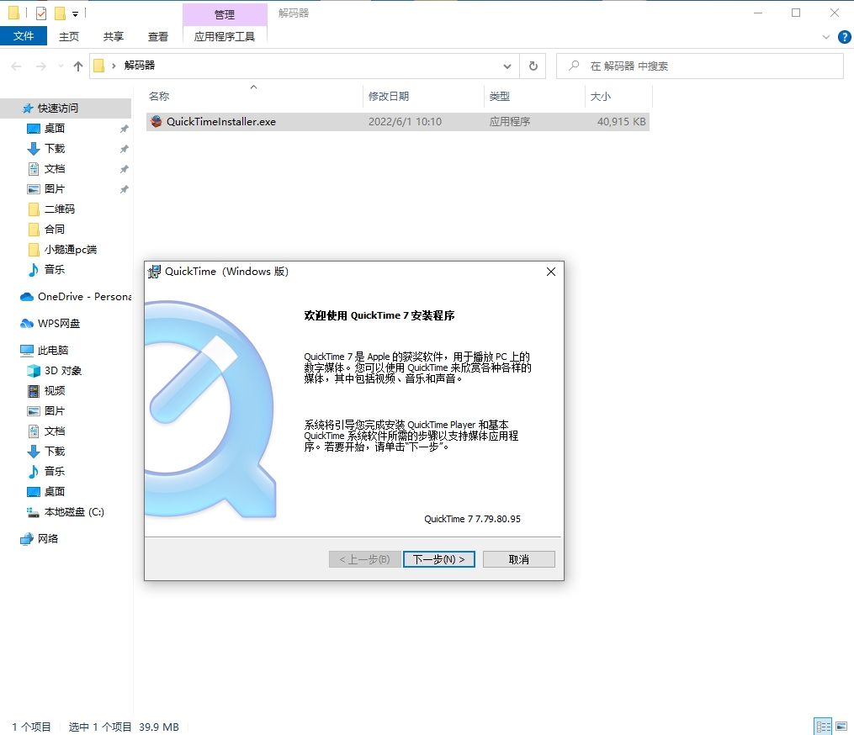
Task: Open pinned Downloads (下载) arrow icon
Action: [34, 149]
